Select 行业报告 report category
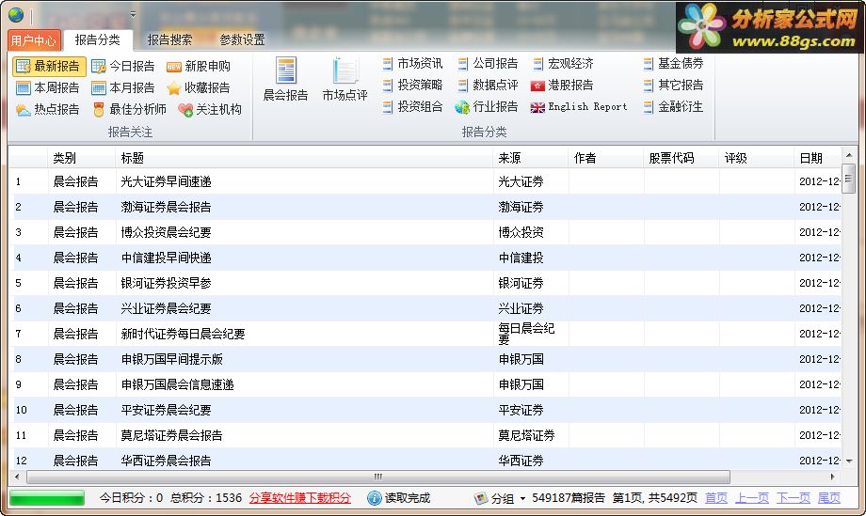Screen dimensions: 866x516 [487, 106]
